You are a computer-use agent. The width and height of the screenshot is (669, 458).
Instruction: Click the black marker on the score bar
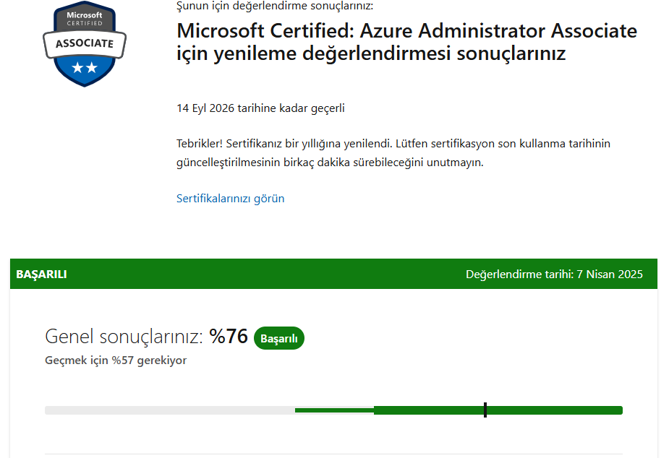click(x=485, y=410)
